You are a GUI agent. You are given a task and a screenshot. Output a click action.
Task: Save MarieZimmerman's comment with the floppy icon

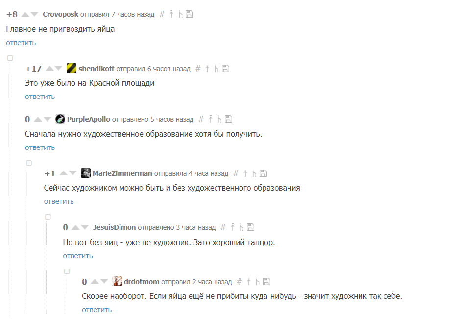point(263,173)
